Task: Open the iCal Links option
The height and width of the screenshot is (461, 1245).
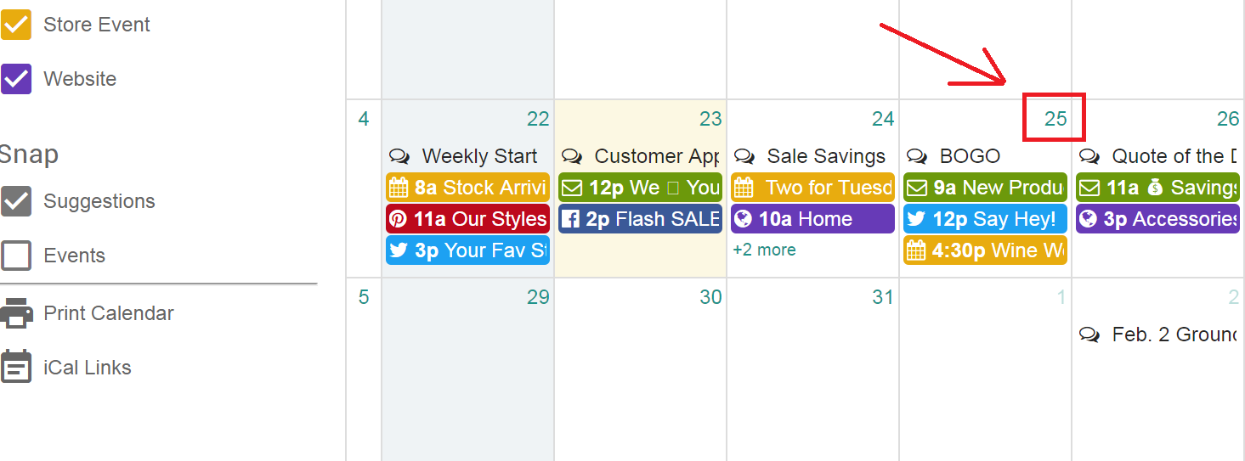Action: (x=87, y=368)
